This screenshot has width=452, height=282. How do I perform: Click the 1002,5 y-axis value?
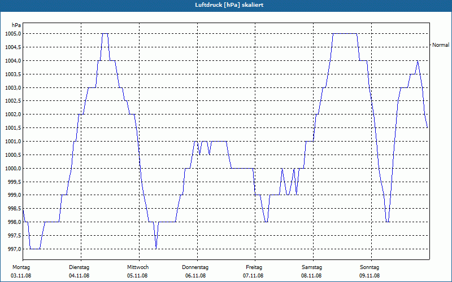[13, 101]
